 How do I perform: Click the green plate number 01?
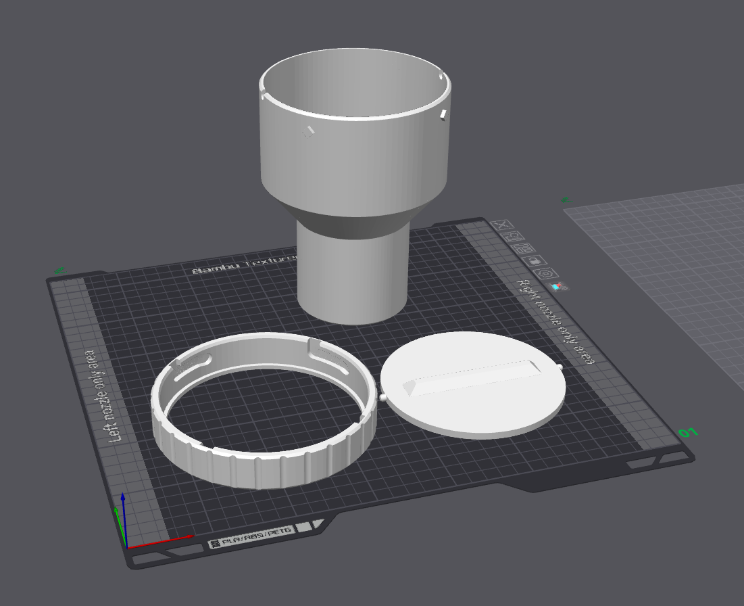(688, 432)
